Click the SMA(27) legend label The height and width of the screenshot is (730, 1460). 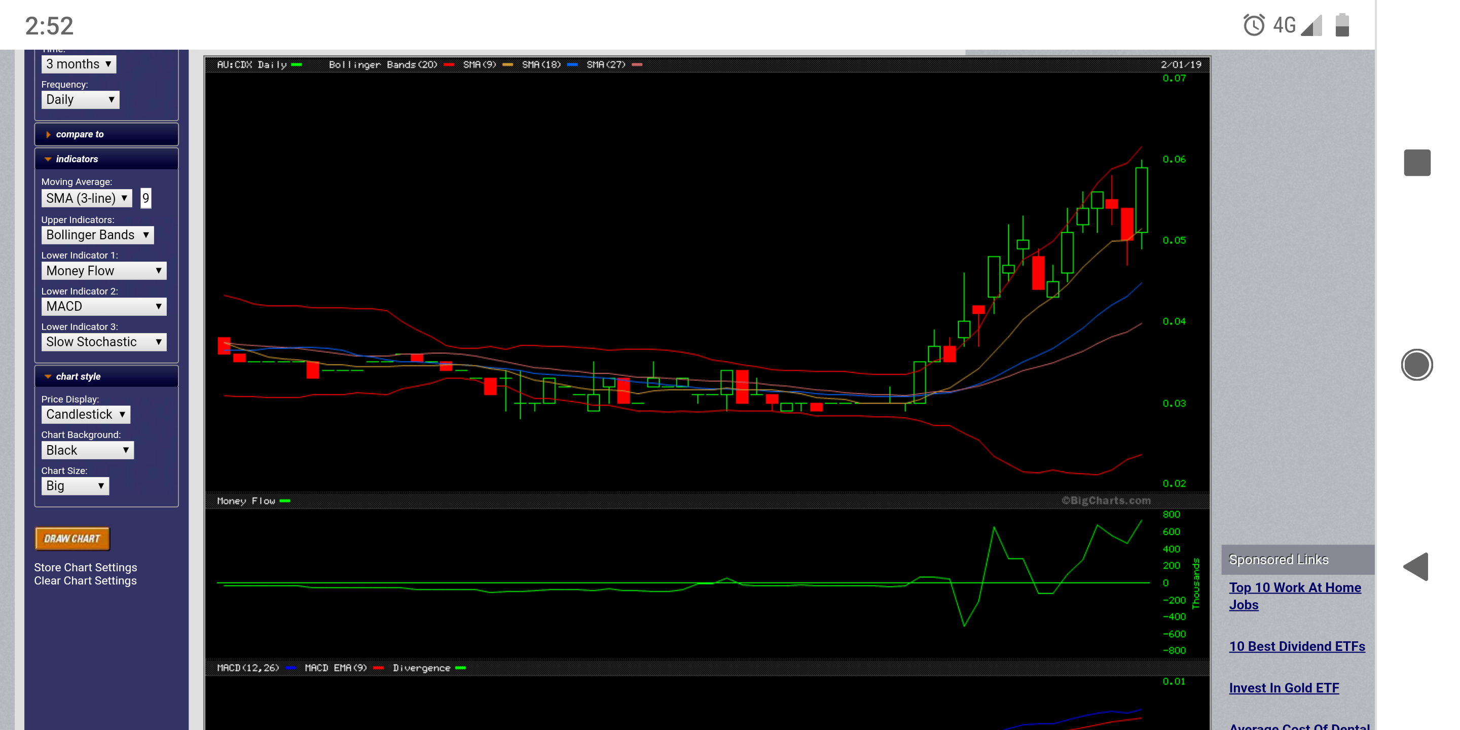[606, 65]
